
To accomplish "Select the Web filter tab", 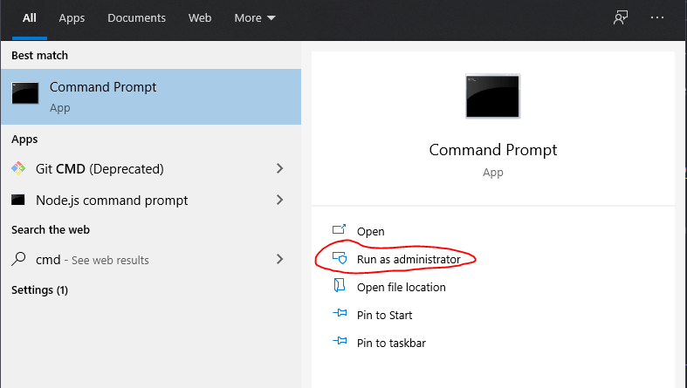I will (x=200, y=18).
